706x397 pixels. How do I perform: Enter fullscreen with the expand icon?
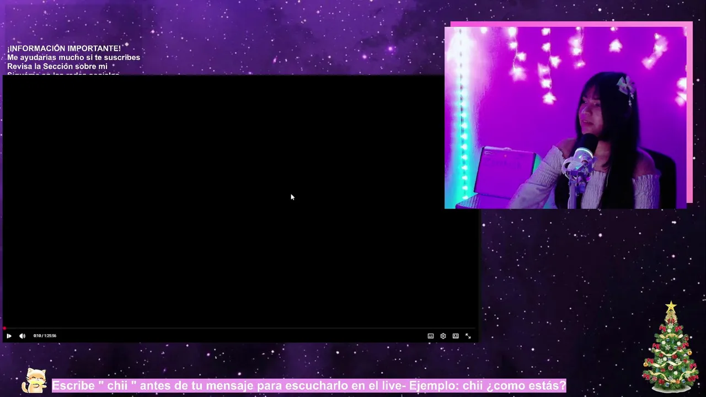coord(468,336)
